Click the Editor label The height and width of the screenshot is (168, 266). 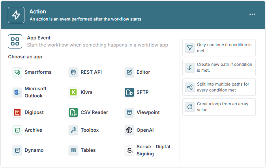coord(143,72)
